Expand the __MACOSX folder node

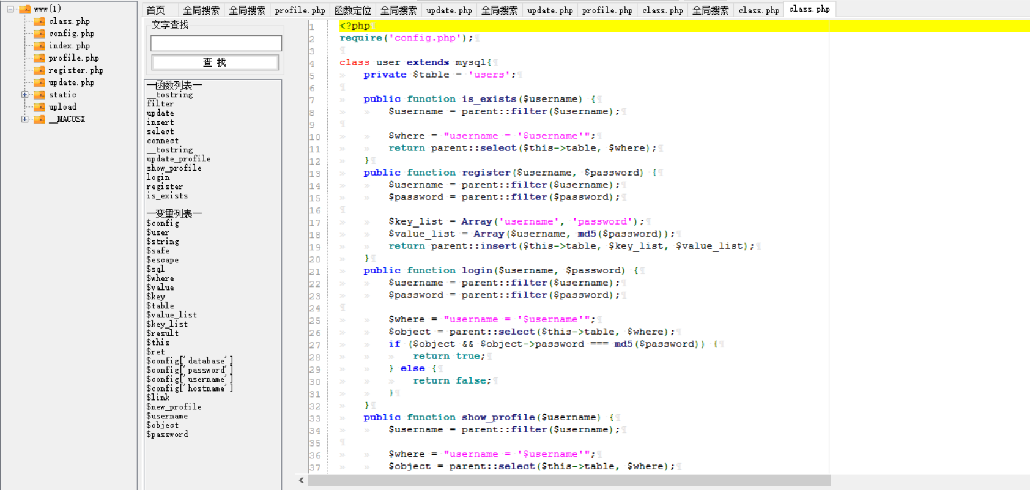24,119
